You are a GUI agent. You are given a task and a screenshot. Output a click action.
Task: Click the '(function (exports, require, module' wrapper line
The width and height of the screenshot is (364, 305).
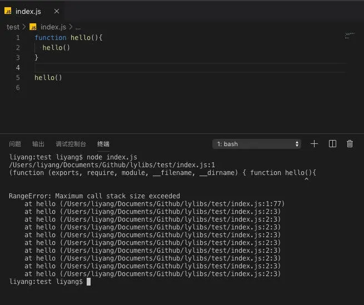[x=162, y=173]
